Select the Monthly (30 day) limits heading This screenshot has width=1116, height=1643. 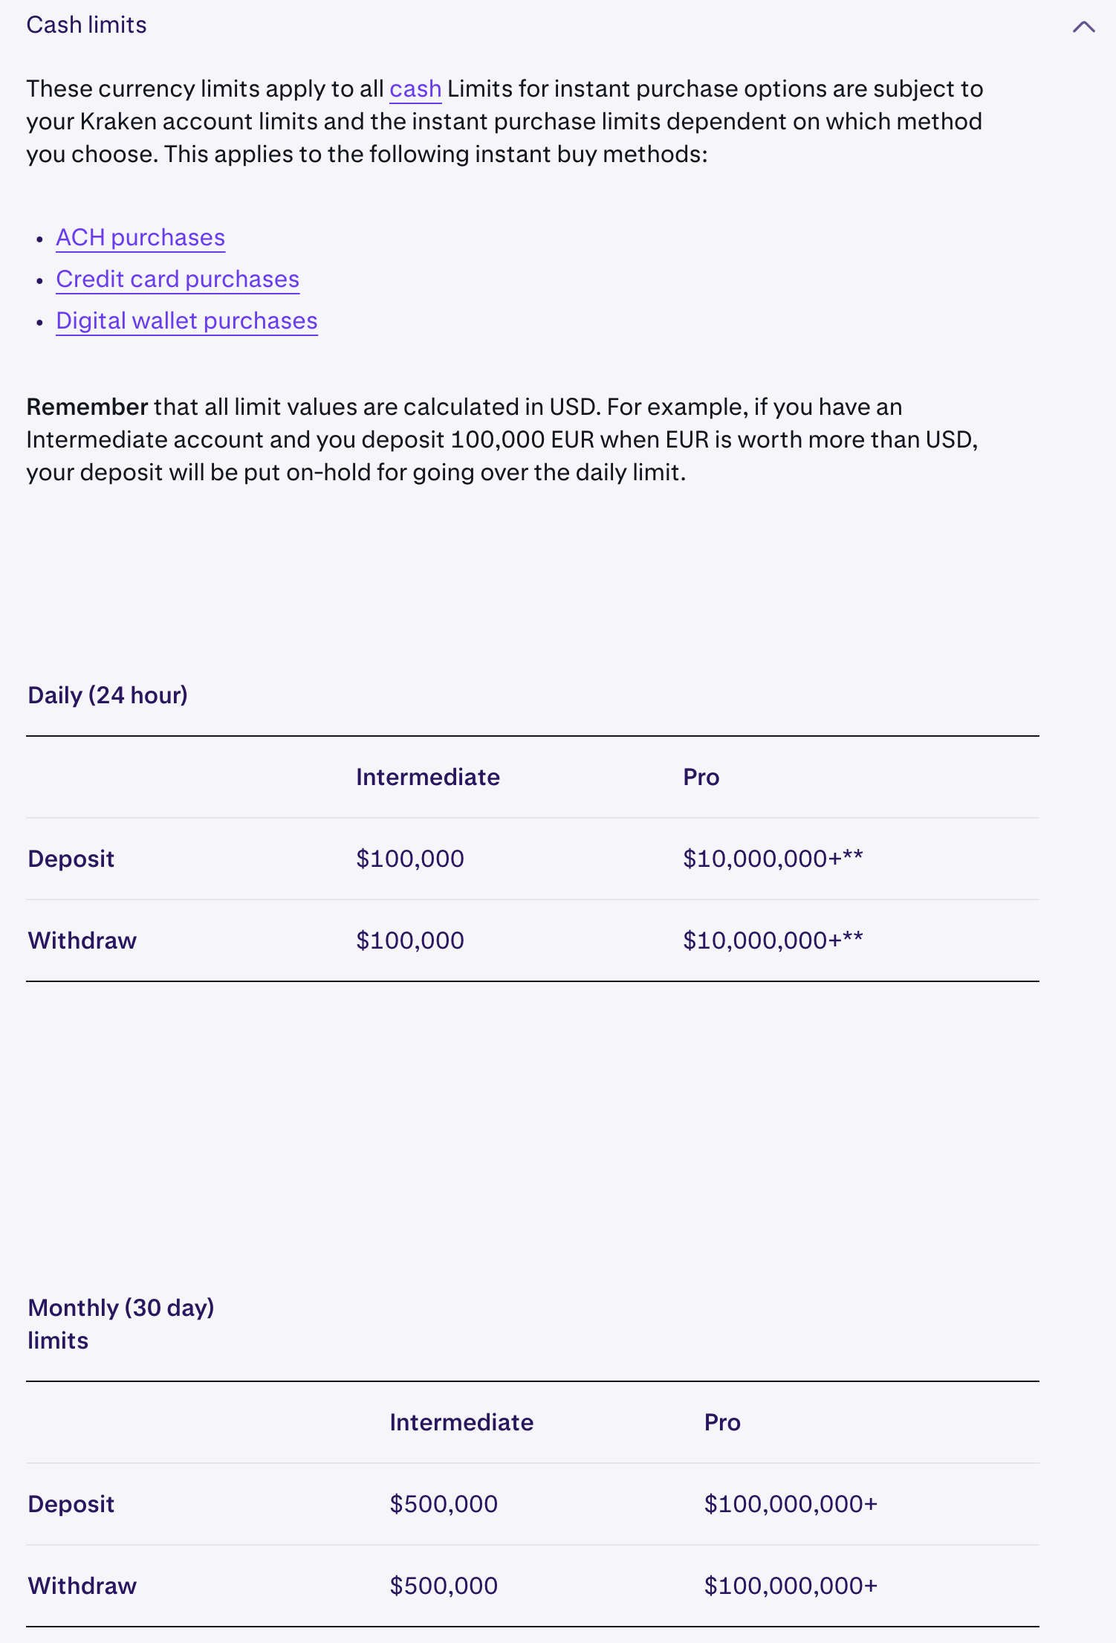pyautogui.click(x=120, y=1323)
